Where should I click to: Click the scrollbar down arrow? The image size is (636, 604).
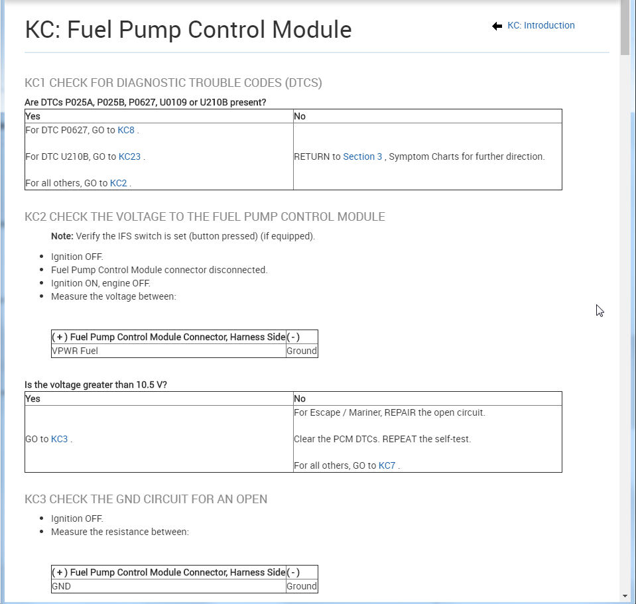pyautogui.click(x=625, y=595)
